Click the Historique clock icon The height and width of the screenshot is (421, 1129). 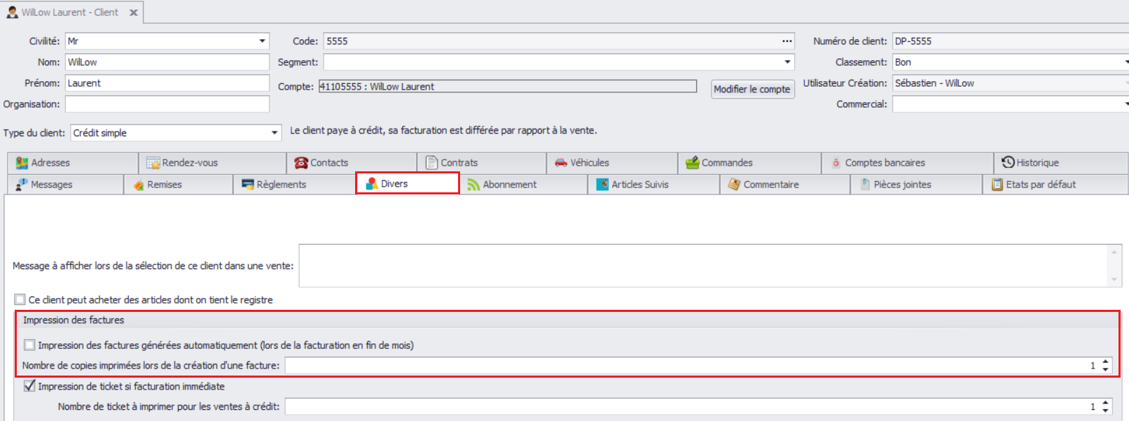[x=1008, y=162]
